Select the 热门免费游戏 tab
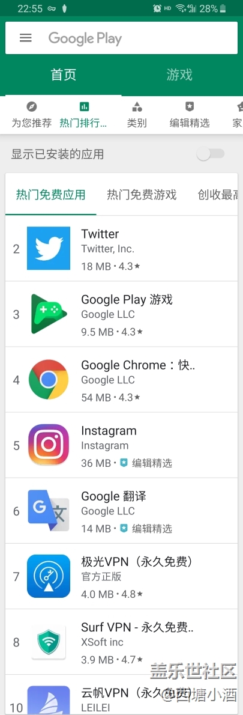This screenshot has height=715, width=243. coord(142,195)
